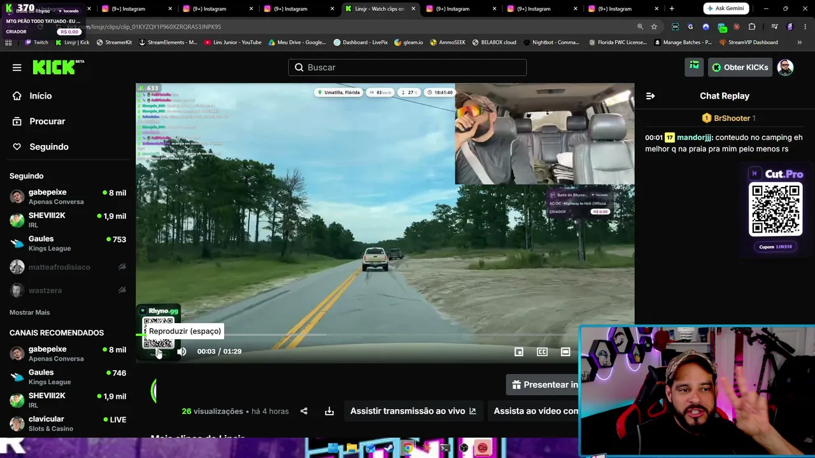Open the gleam.io bookmark
The height and width of the screenshot is (458, 815).
(x=409, y=43)
